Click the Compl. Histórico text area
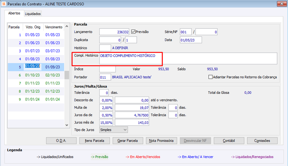288x166 pixels. [x=188, y=59]
